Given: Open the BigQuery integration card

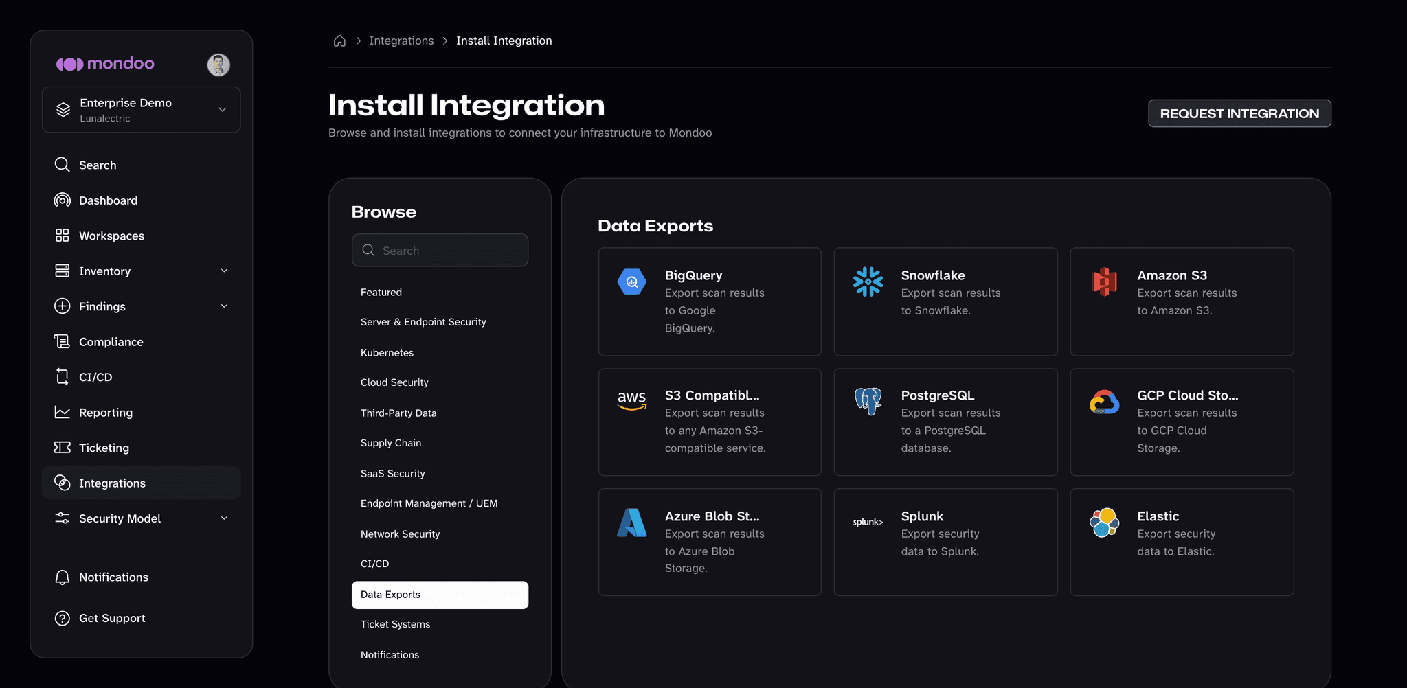Looking at the screenshot, I should tap(710, 301).
